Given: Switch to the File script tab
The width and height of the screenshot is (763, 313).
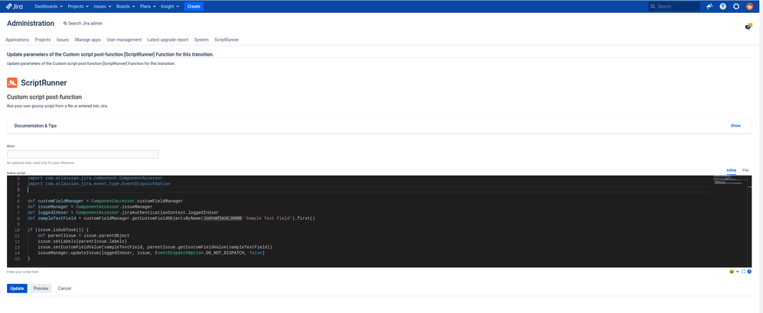Looking at the screenshot, I should click(745, 170).
